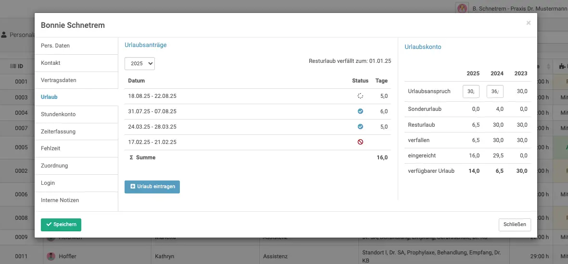Image resolution: width=568 pixels, height=264 pixels.
Task: Edit Urlaubsanspruch field for 2024
Action: point(495,92)
